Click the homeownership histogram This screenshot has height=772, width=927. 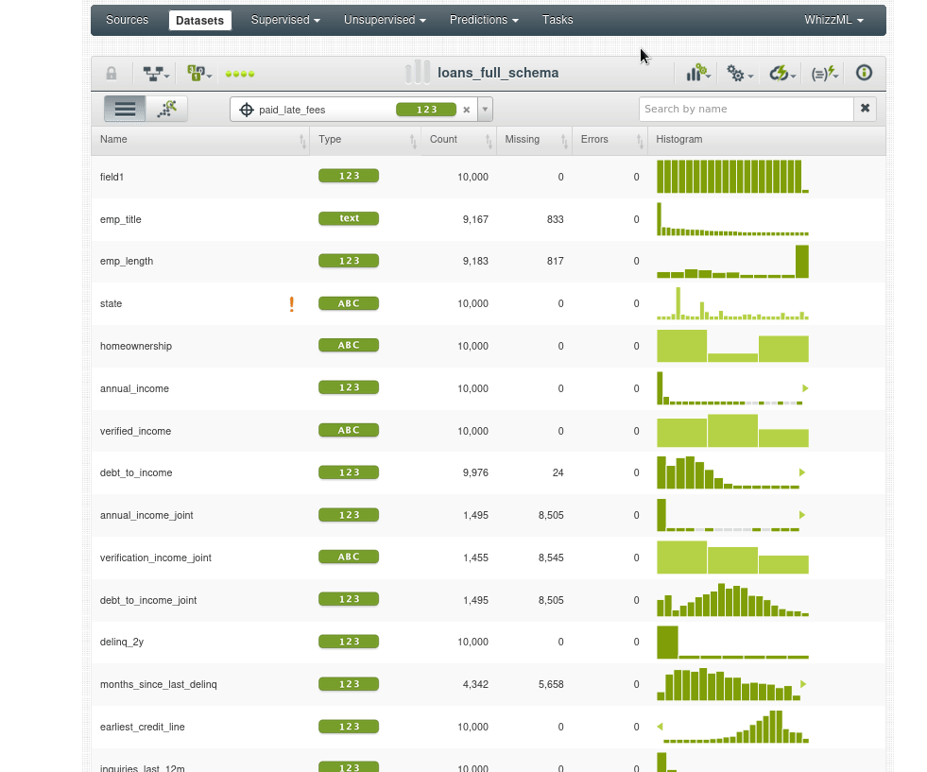click(x=732, y=347)
